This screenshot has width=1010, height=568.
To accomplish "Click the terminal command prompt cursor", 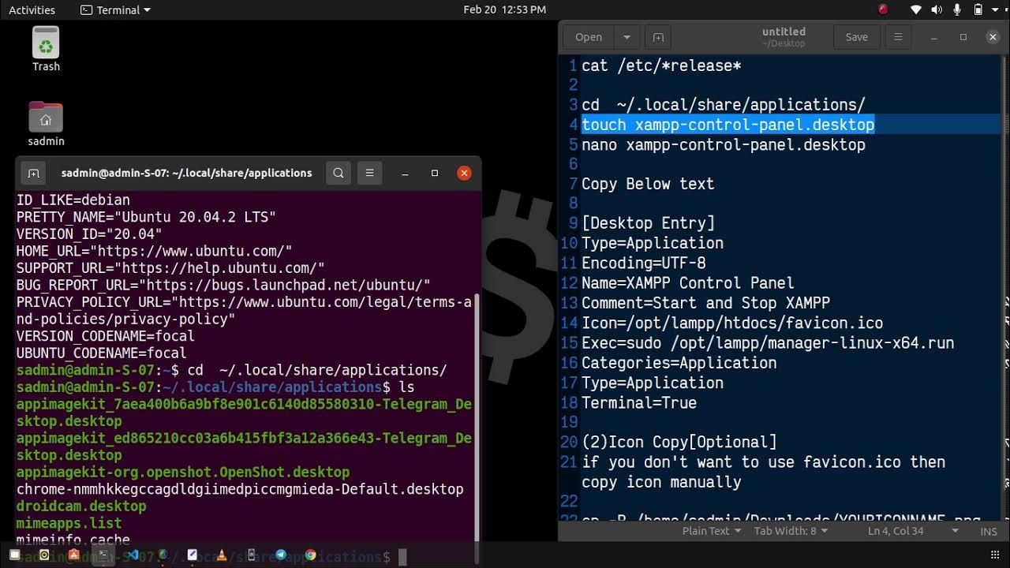I will (x=402, y=557).
